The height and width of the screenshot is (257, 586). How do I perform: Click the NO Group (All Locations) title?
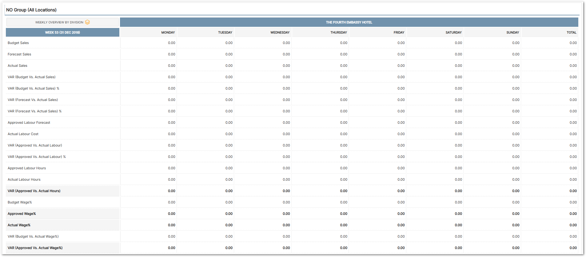(31, 10)
